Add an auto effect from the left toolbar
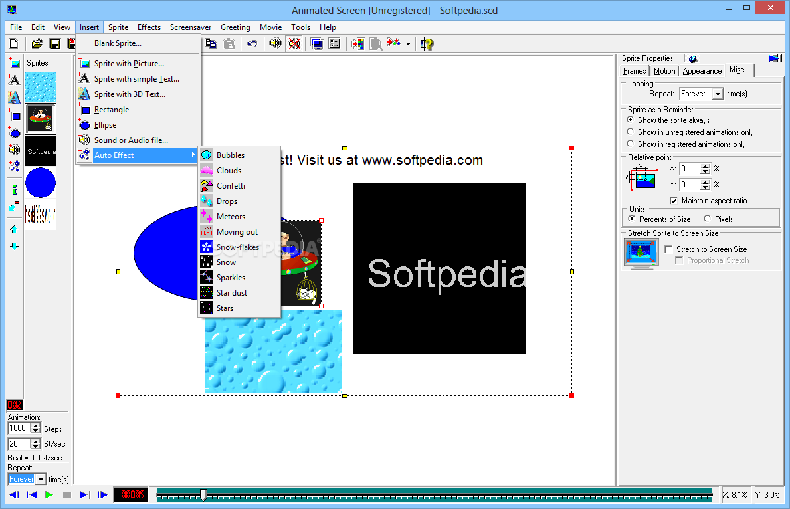Image resolution: width=790 pixels, height=509 pixels. pyautogui.click(x=15, y=166)
